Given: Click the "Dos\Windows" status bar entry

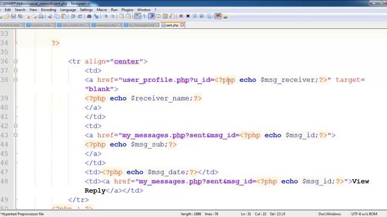Looking at the screenshot, I should tap(330, 214).
